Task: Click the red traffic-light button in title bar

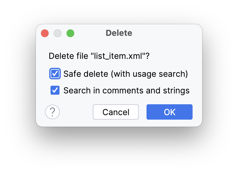Action: point(45,33)
